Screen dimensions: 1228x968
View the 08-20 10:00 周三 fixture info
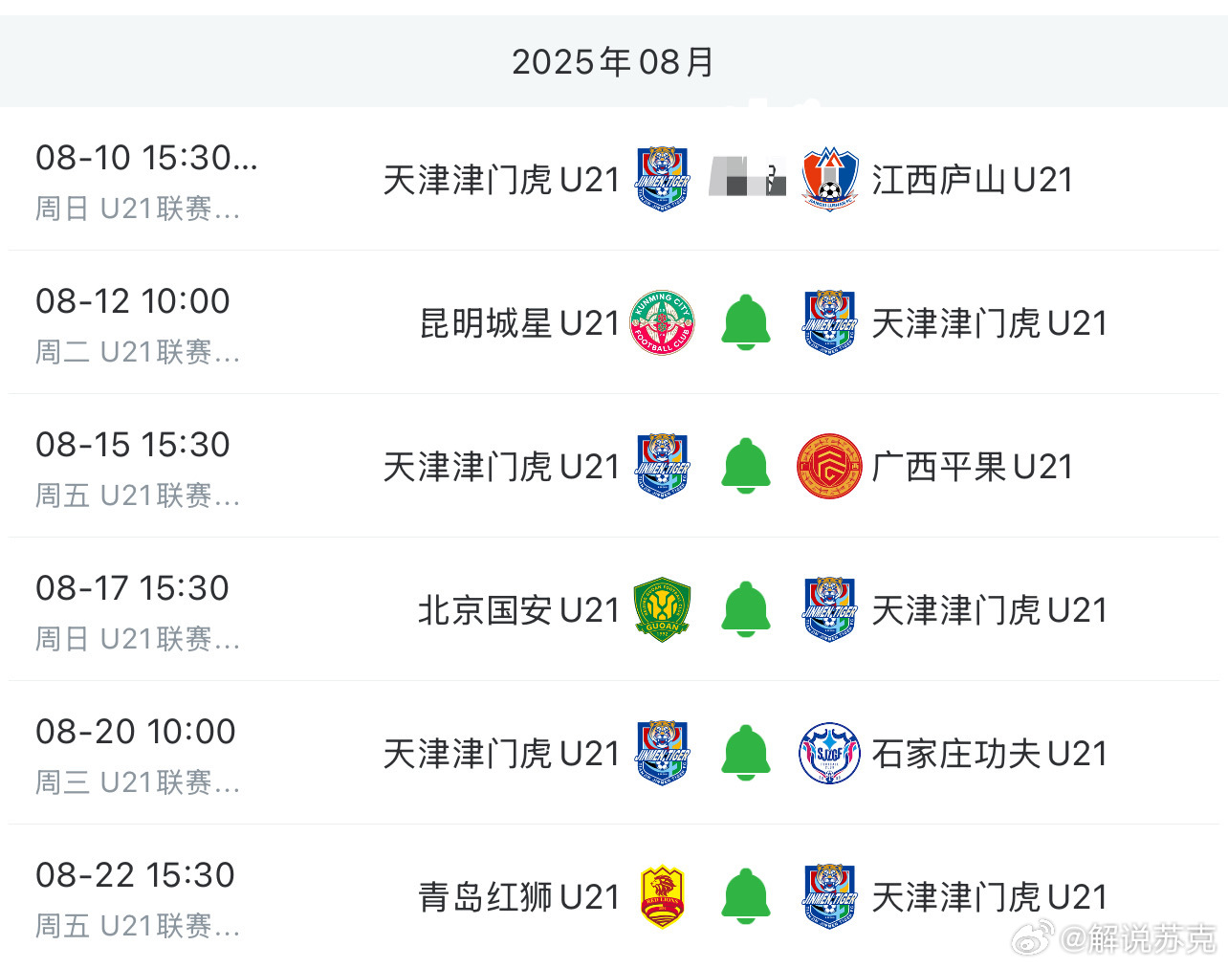tap(137, 754)
